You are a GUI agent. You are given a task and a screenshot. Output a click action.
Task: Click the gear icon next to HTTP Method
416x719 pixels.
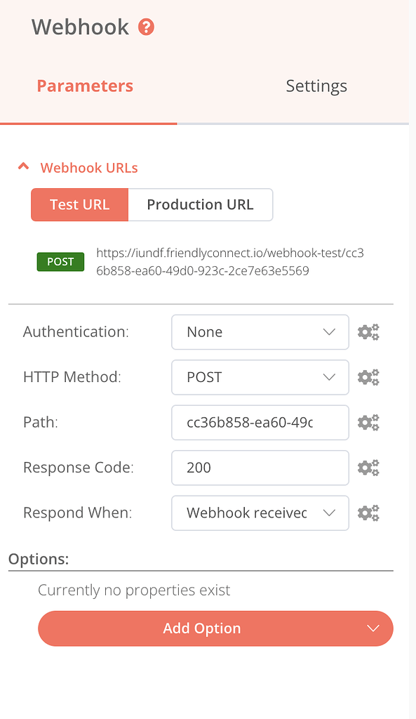pyautogui.click(x=368, y=377)
